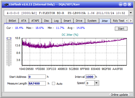The image size is (135, 98).
Task: Close the LtnFlash window
Action: [x=129, y=4]
